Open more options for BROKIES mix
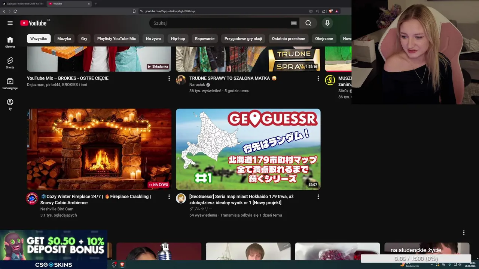This screenshot has height=269, width=479. tap(169, 78)
